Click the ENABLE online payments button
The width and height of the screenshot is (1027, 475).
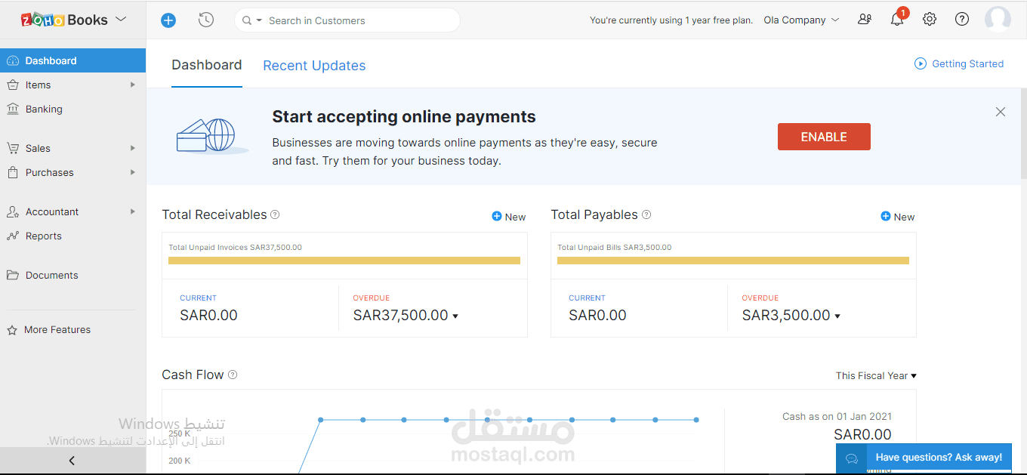point(824,137)
